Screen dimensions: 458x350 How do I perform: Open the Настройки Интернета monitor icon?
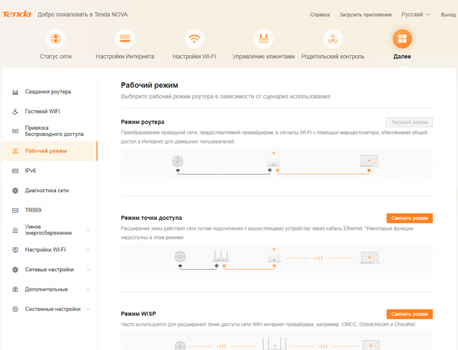click(x=124, y=39)
